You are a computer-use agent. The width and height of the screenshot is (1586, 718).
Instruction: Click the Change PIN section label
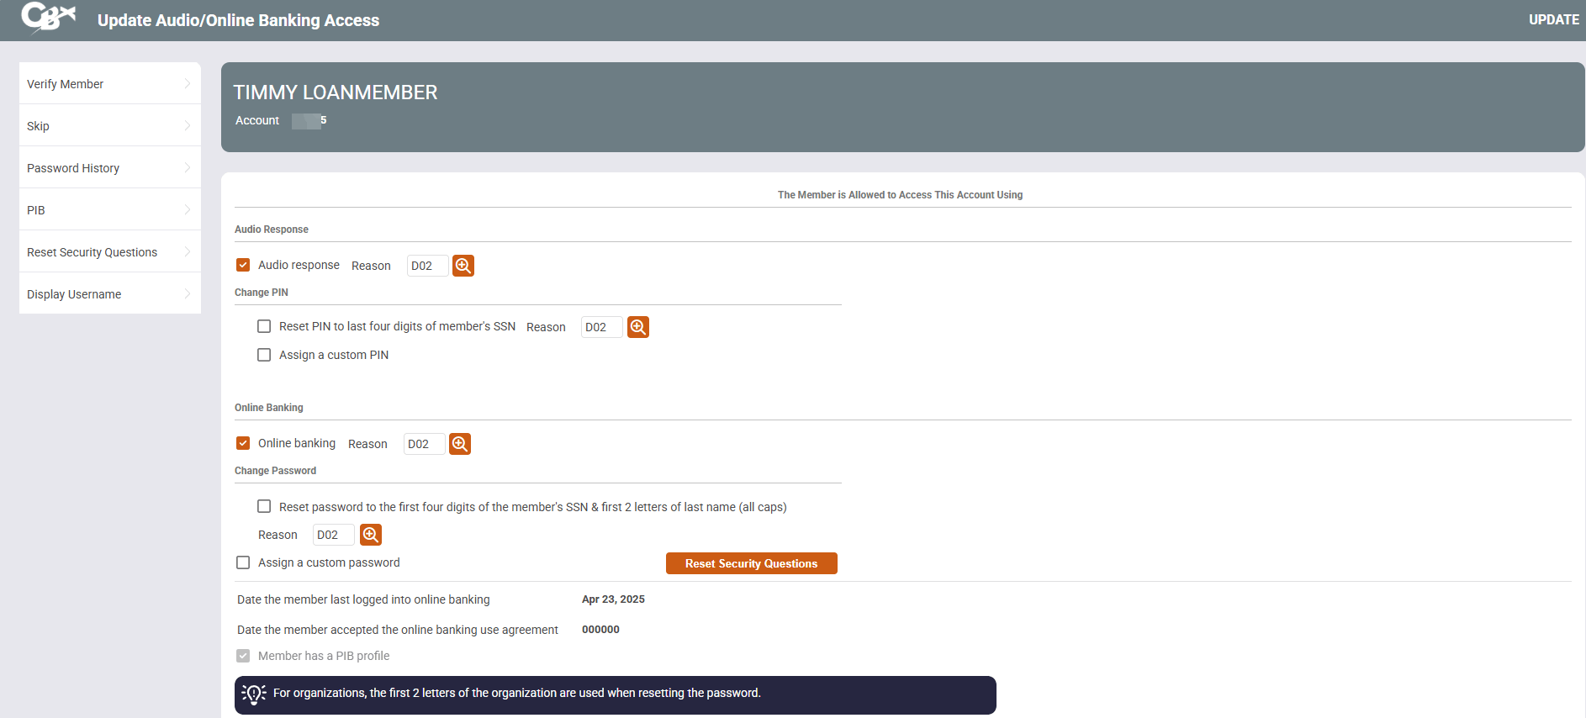click(x=262, y=293)
